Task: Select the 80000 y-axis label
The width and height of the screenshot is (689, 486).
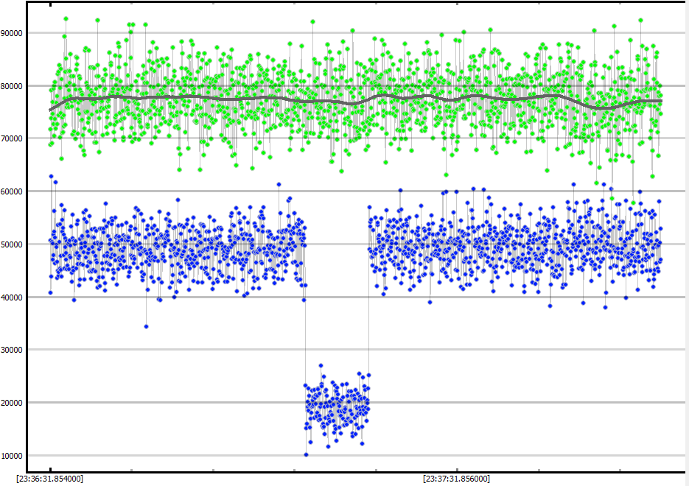Action: coord(12,86)
